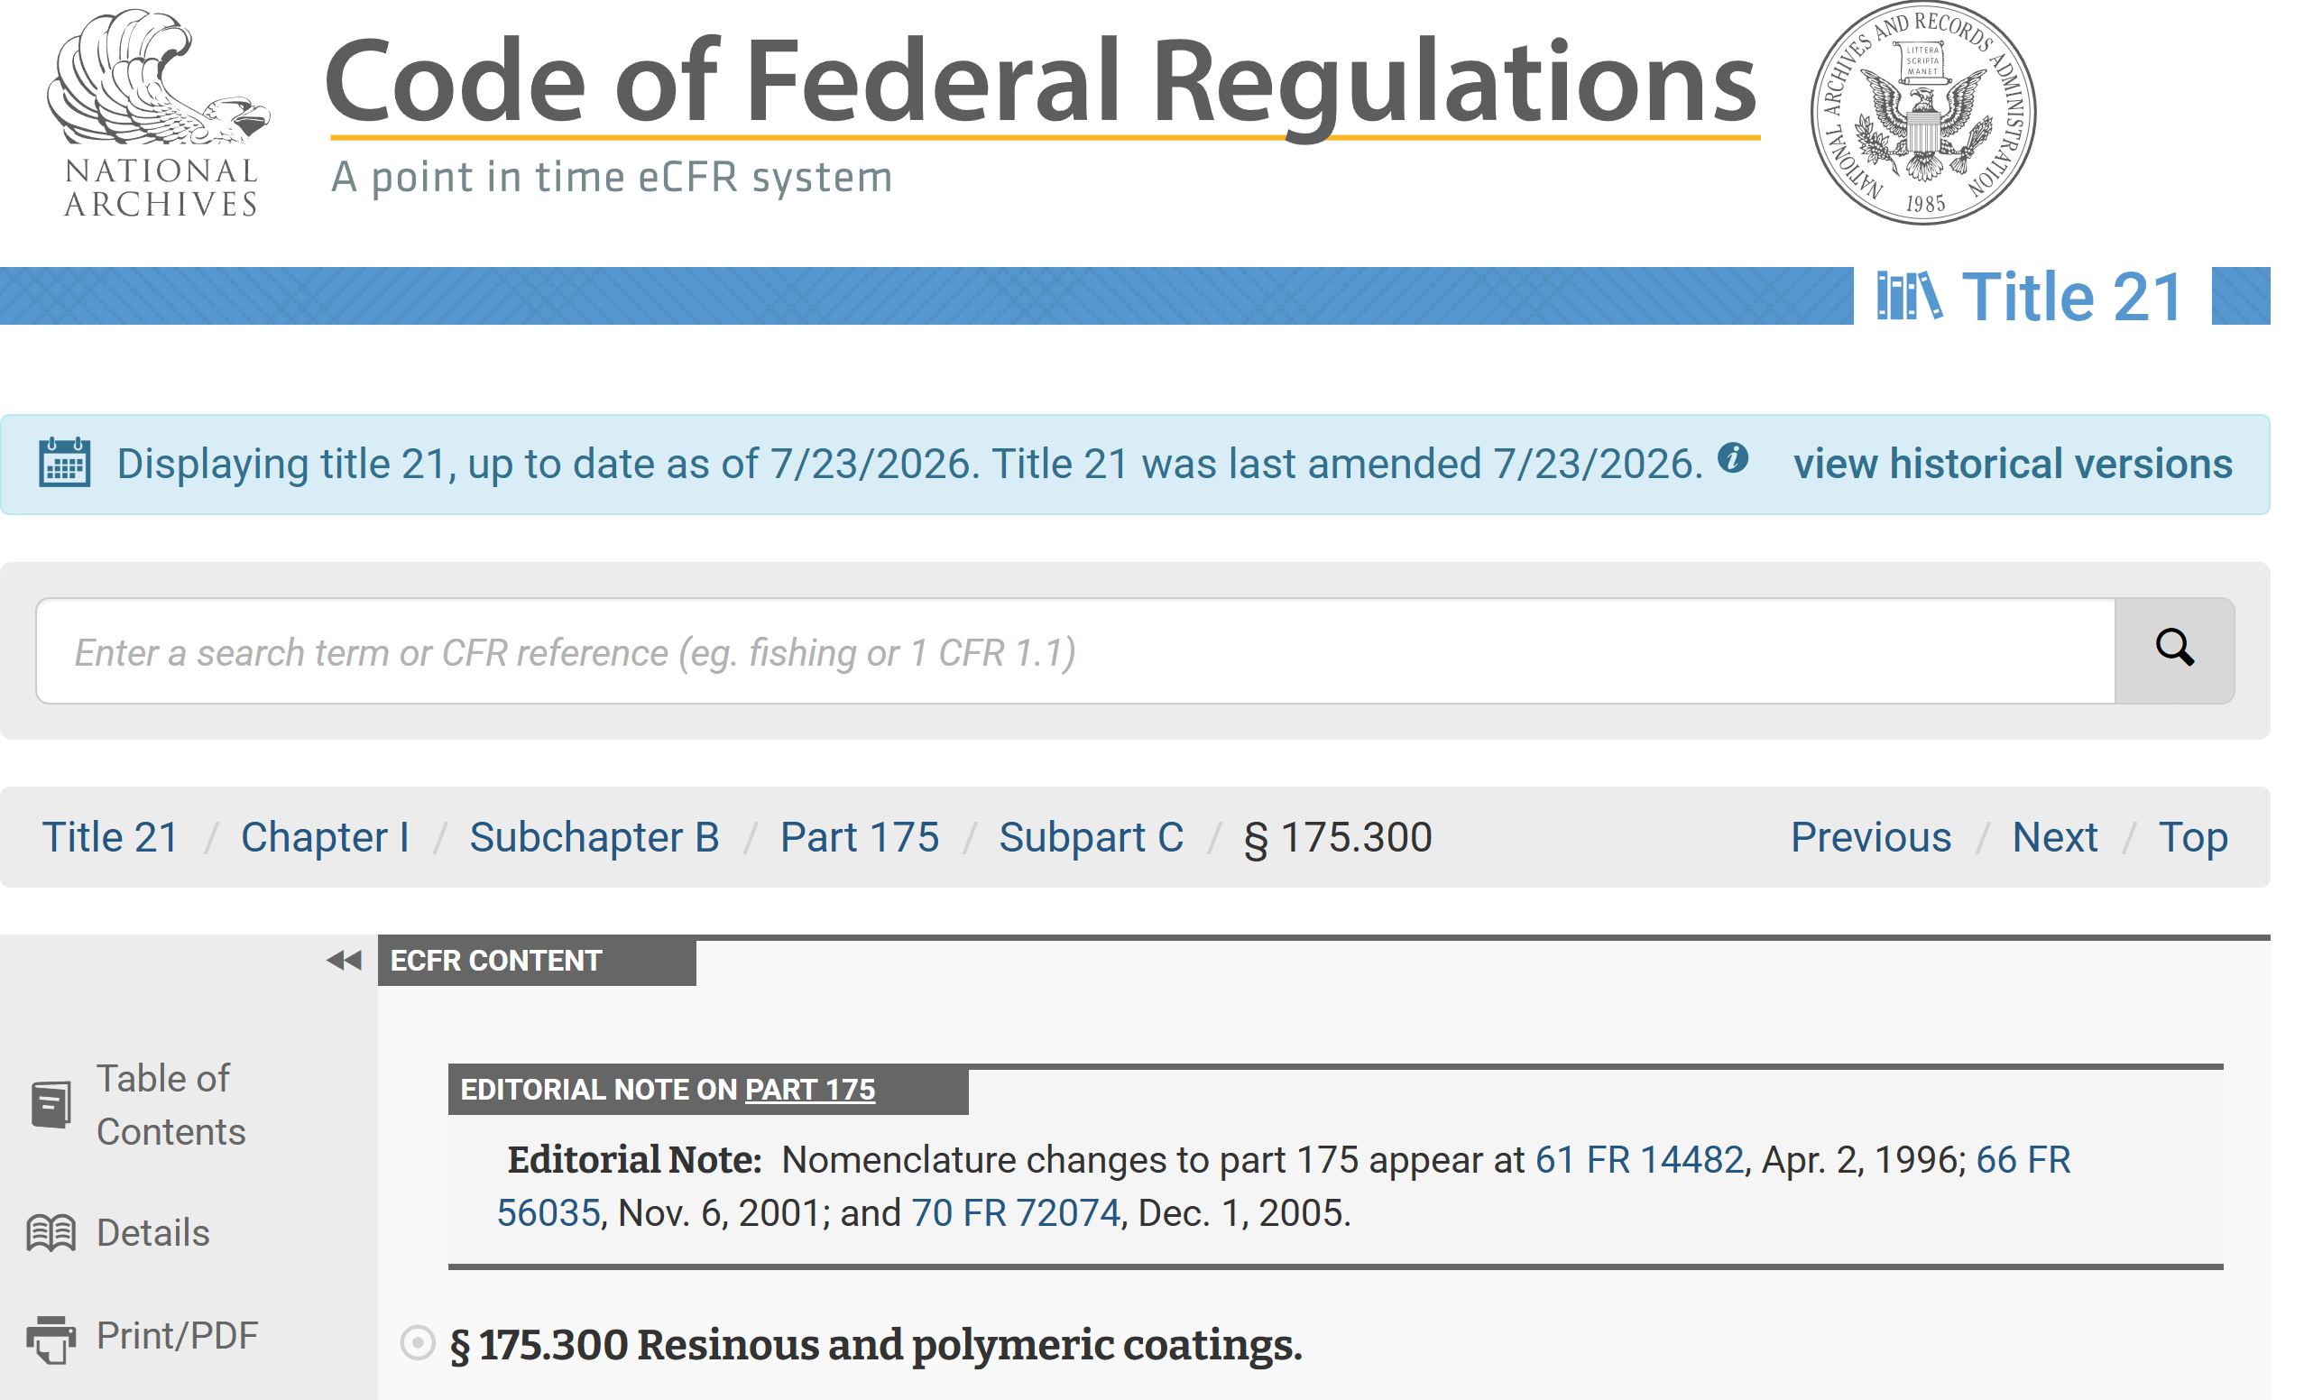Open view historical versions link
The width and height of the screenshot is (2304, 1400).
(2013, 464)
